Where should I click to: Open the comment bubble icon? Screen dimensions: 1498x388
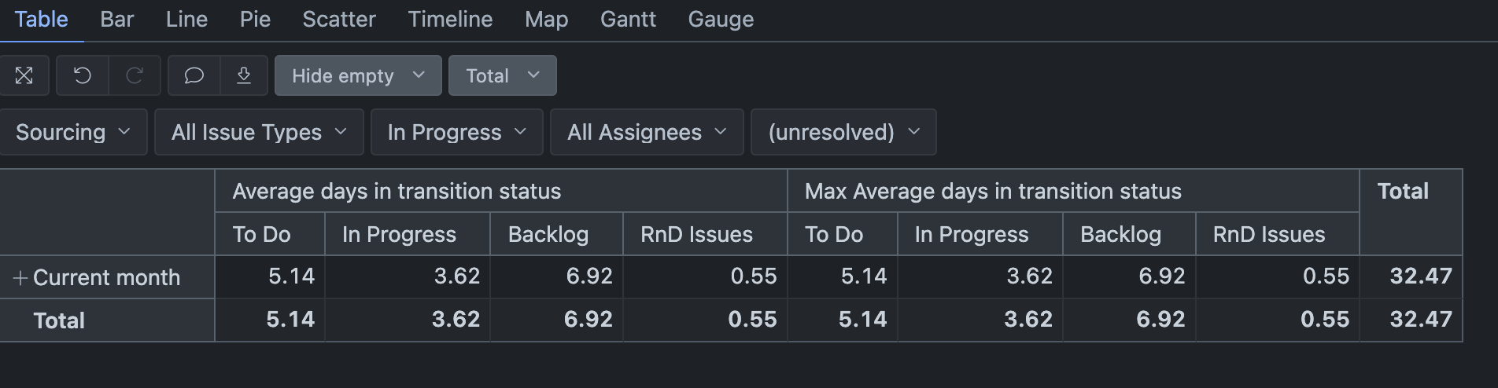[194, 75]
